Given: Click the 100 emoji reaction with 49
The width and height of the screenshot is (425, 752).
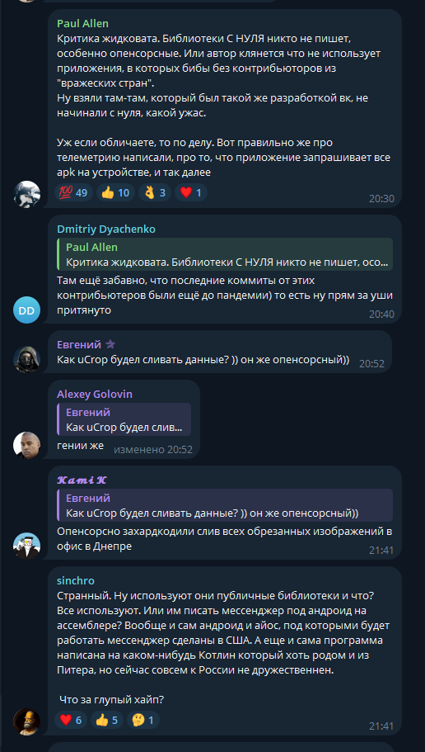Looking at the screenshot, I should [x=73, y=193].
